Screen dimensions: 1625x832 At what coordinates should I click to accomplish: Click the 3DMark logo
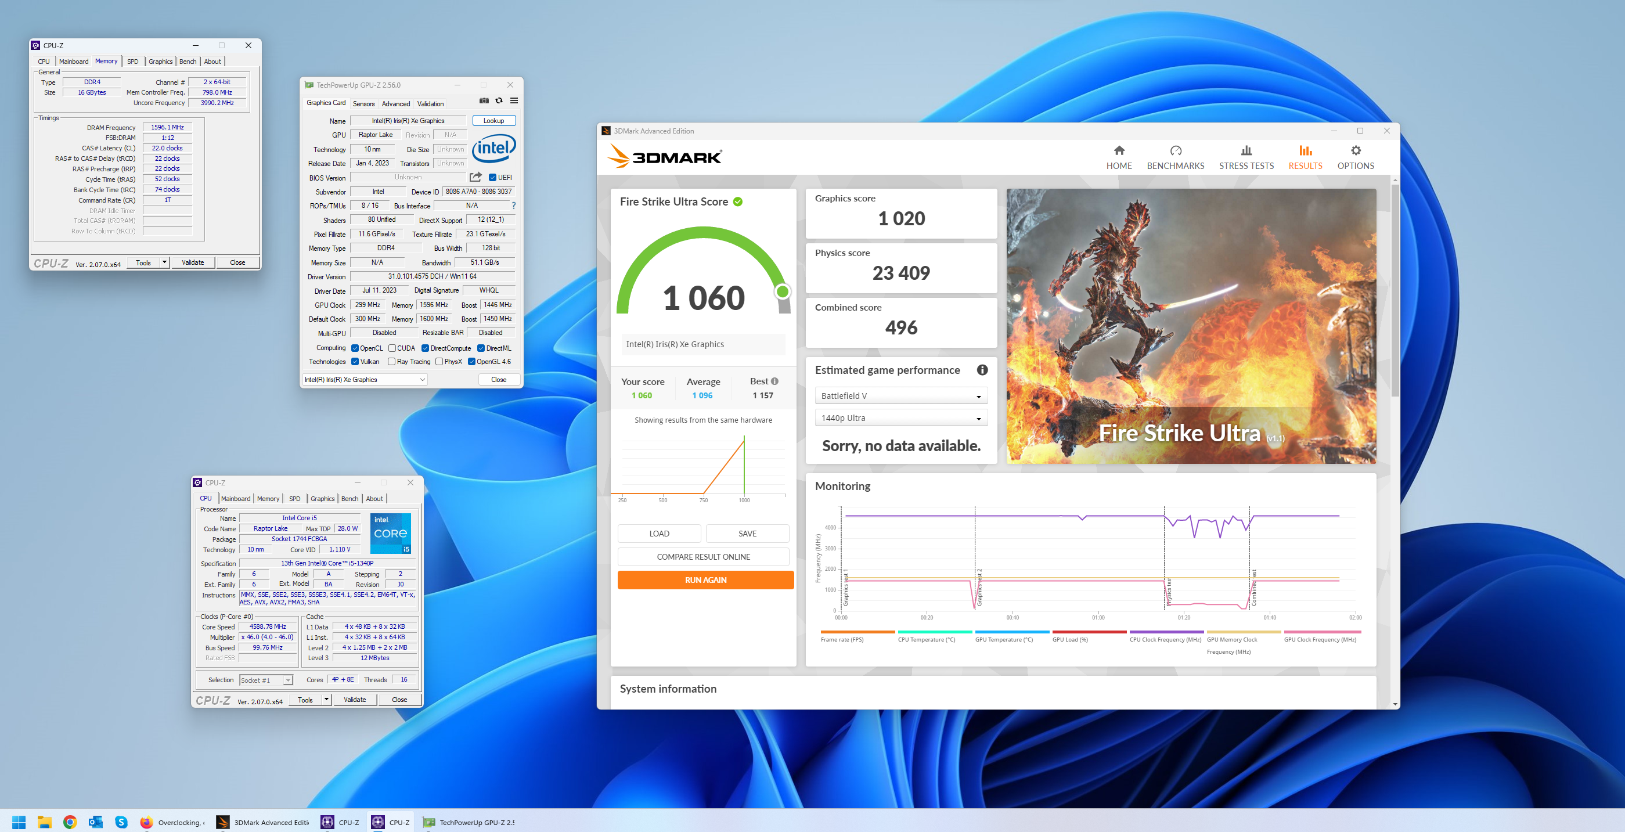point(664,156)
